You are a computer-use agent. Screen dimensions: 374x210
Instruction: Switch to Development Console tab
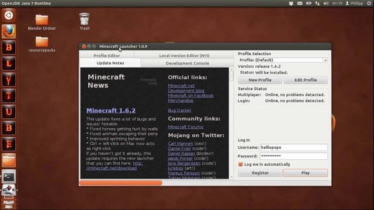pyautogui.click(x=187, y=64)
